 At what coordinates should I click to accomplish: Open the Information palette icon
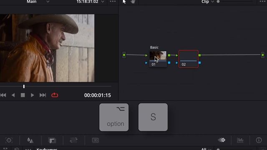click(259, 140)
